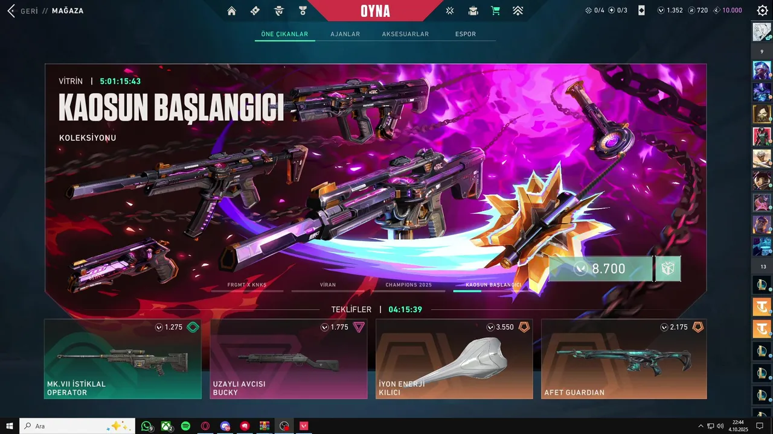Click the gift box icon beside the price
Viewport: 773px width, 434px height.
(667, 269)
